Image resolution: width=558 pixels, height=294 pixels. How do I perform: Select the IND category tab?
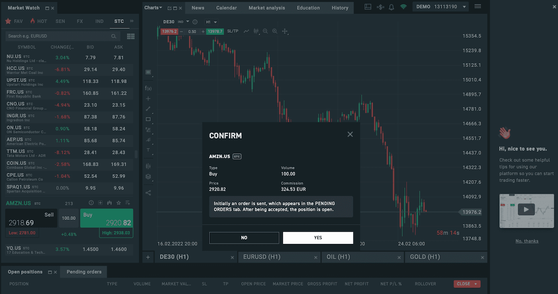pos(100,21)
